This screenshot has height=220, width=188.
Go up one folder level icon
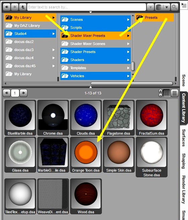(x=23, y=7)
